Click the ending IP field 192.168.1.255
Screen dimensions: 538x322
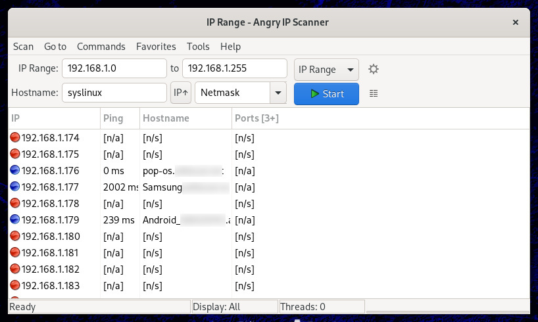pos(234,69)
